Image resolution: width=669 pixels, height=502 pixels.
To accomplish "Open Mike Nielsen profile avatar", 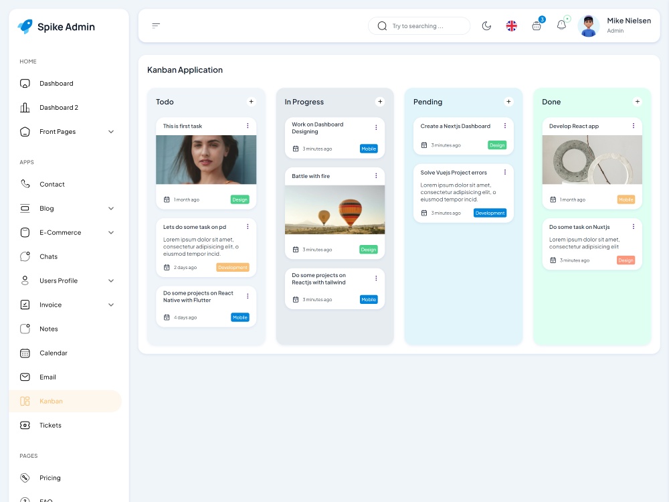I will (588, 25).
